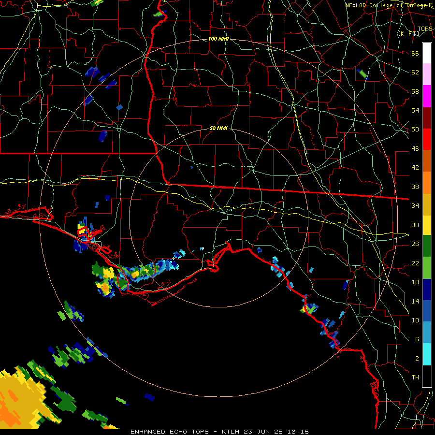Click the white swatch in the tops legend
This screenshot has height=435, width=435.
[x=427, y=53]
